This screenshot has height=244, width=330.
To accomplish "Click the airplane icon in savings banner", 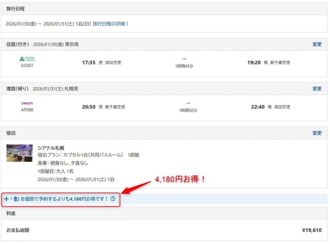I will coord(7,199).
